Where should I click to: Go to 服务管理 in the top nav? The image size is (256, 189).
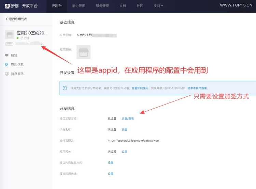[102, 6]
